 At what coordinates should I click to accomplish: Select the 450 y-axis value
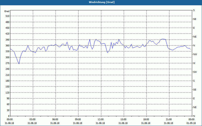tap(8, 28)
